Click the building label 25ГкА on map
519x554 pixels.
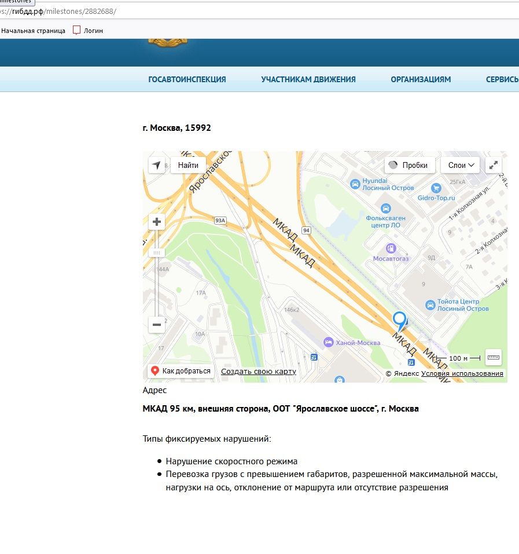click(x=458, y=182)
